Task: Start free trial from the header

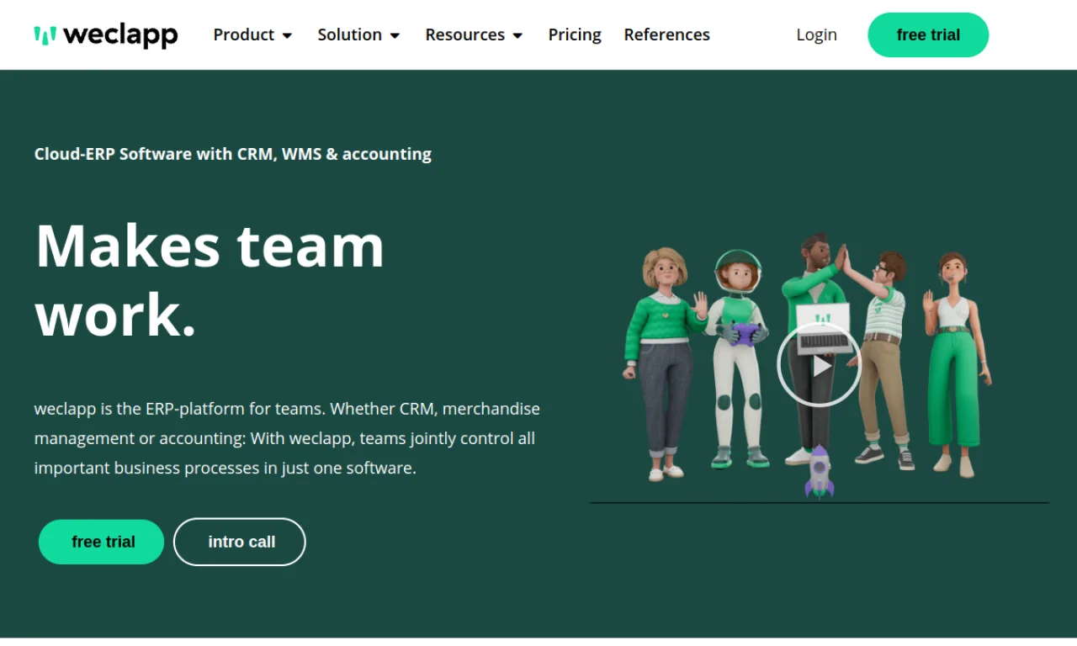Action: pos(928,34)
